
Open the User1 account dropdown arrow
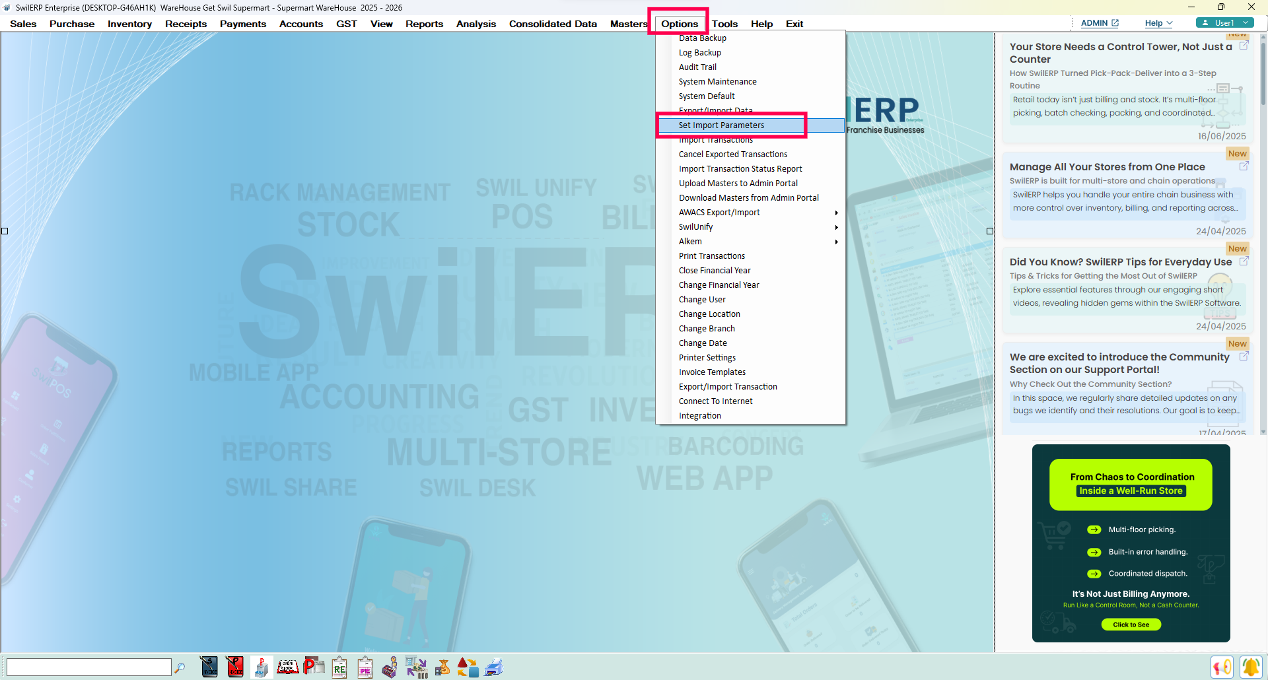pyautogui.click(x=1246, y=22)
